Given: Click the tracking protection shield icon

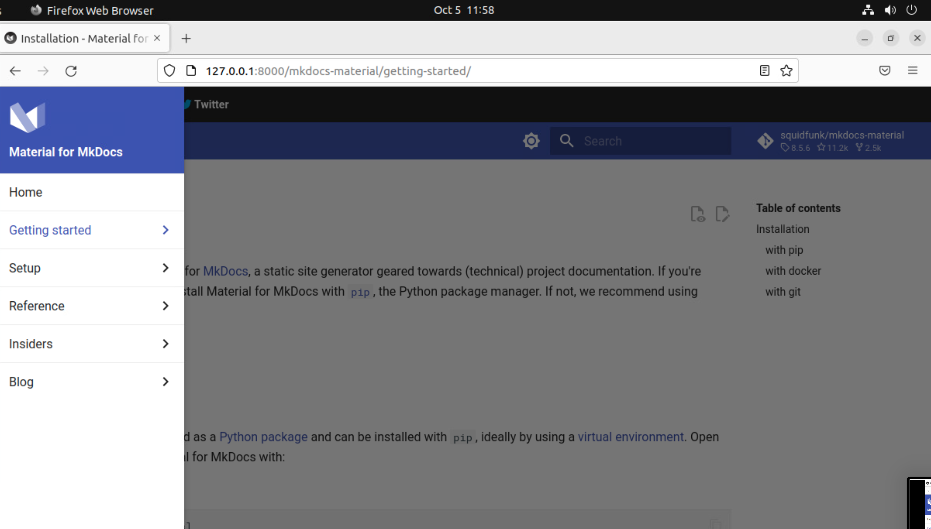Looking at the screenshot, I should [169, 70].
